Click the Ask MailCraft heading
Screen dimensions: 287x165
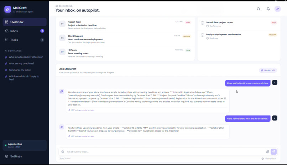[x=68, y=69]
